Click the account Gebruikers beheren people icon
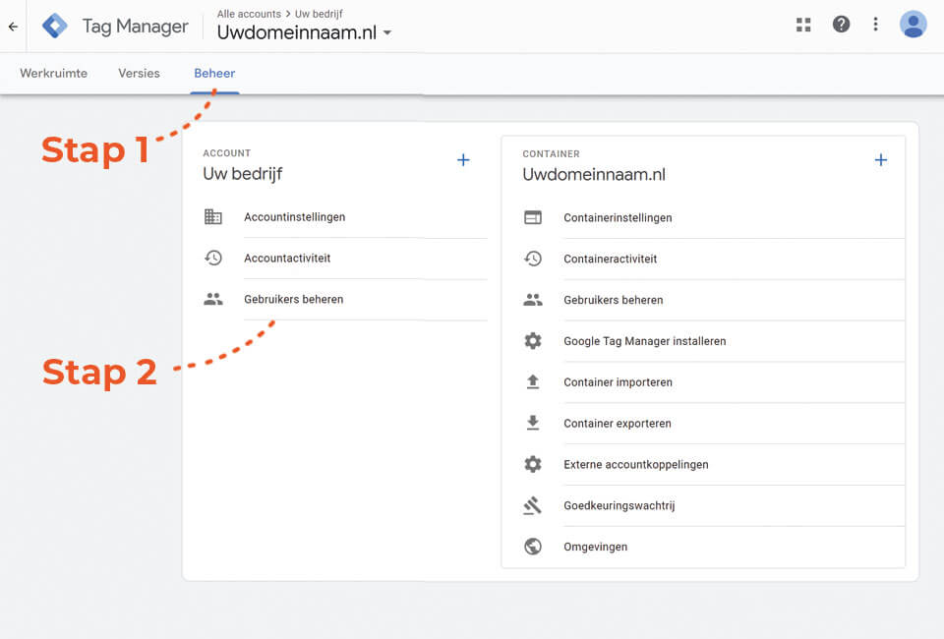Screen dimensions: 944x639 [213, 299]
